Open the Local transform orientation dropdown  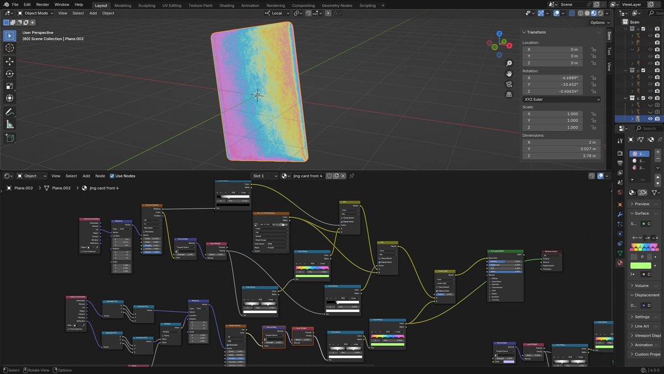pos(277,13)
